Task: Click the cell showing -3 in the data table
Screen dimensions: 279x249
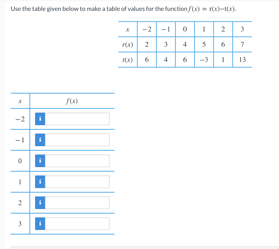Action: point(204,60)
